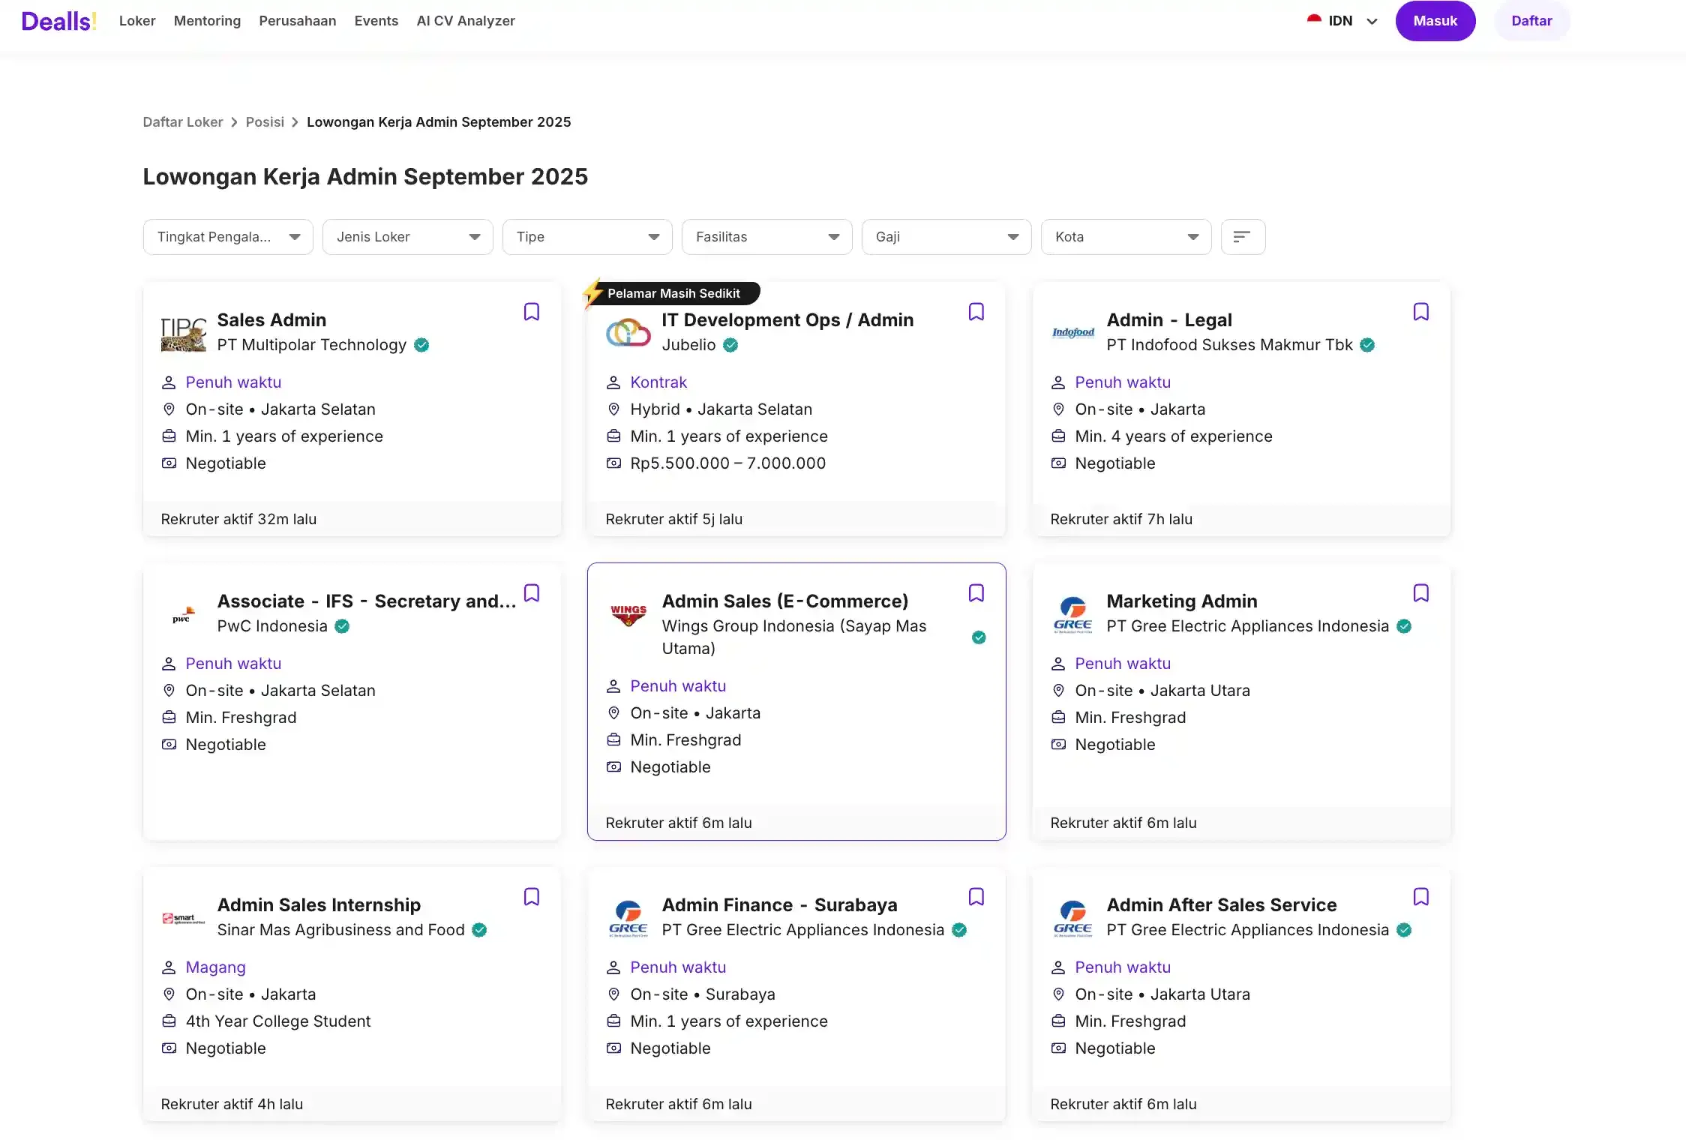The height and width of the screenshot is (1140, 1686).
Task: Click the Masuk login button
Action: (1435, 21)
